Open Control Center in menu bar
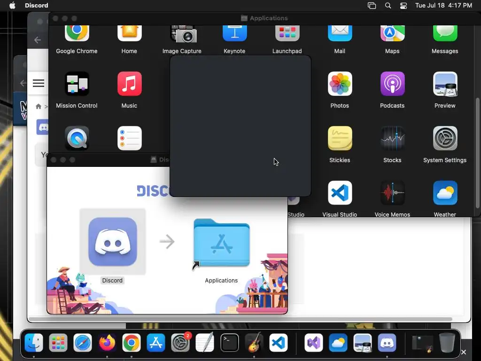 tap(403, 6)
